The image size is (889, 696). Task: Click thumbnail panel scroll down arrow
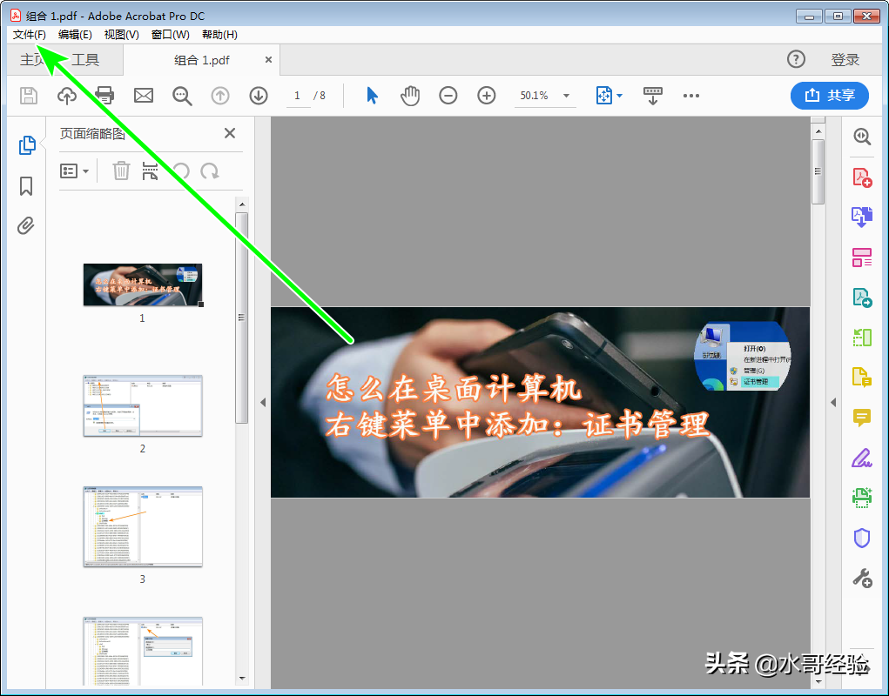click(242, 678)
